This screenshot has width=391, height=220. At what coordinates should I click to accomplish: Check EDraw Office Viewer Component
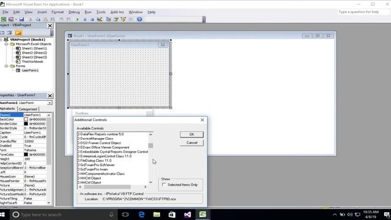click(78, 147)
